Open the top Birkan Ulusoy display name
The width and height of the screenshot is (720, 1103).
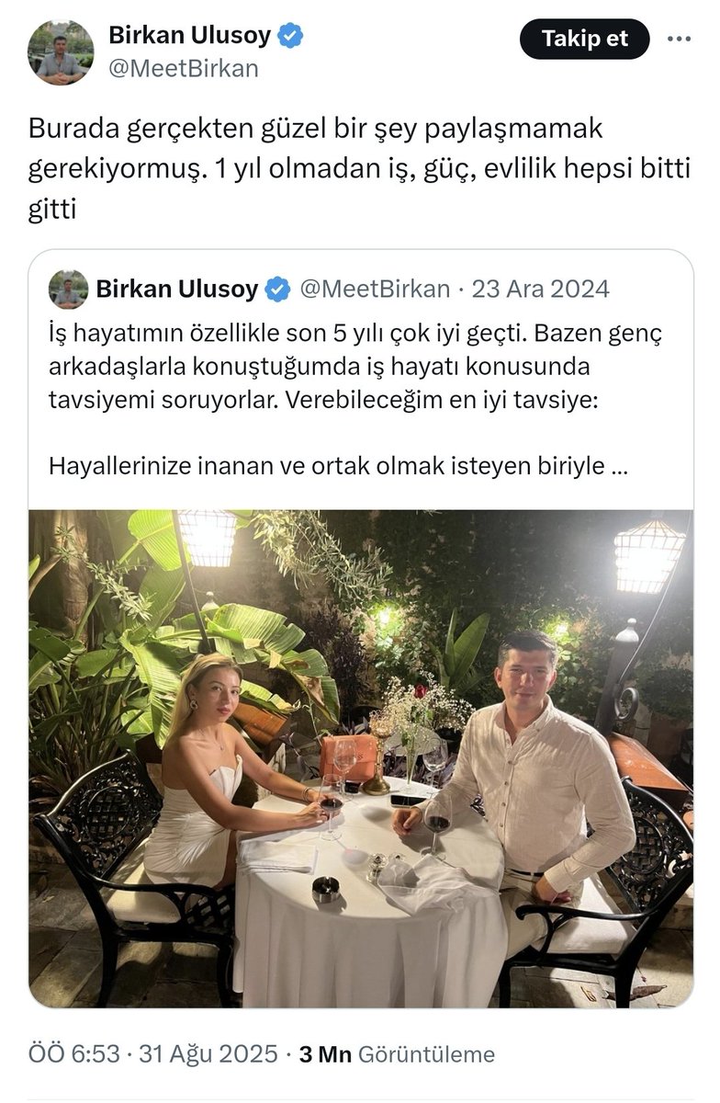[190, 36]
